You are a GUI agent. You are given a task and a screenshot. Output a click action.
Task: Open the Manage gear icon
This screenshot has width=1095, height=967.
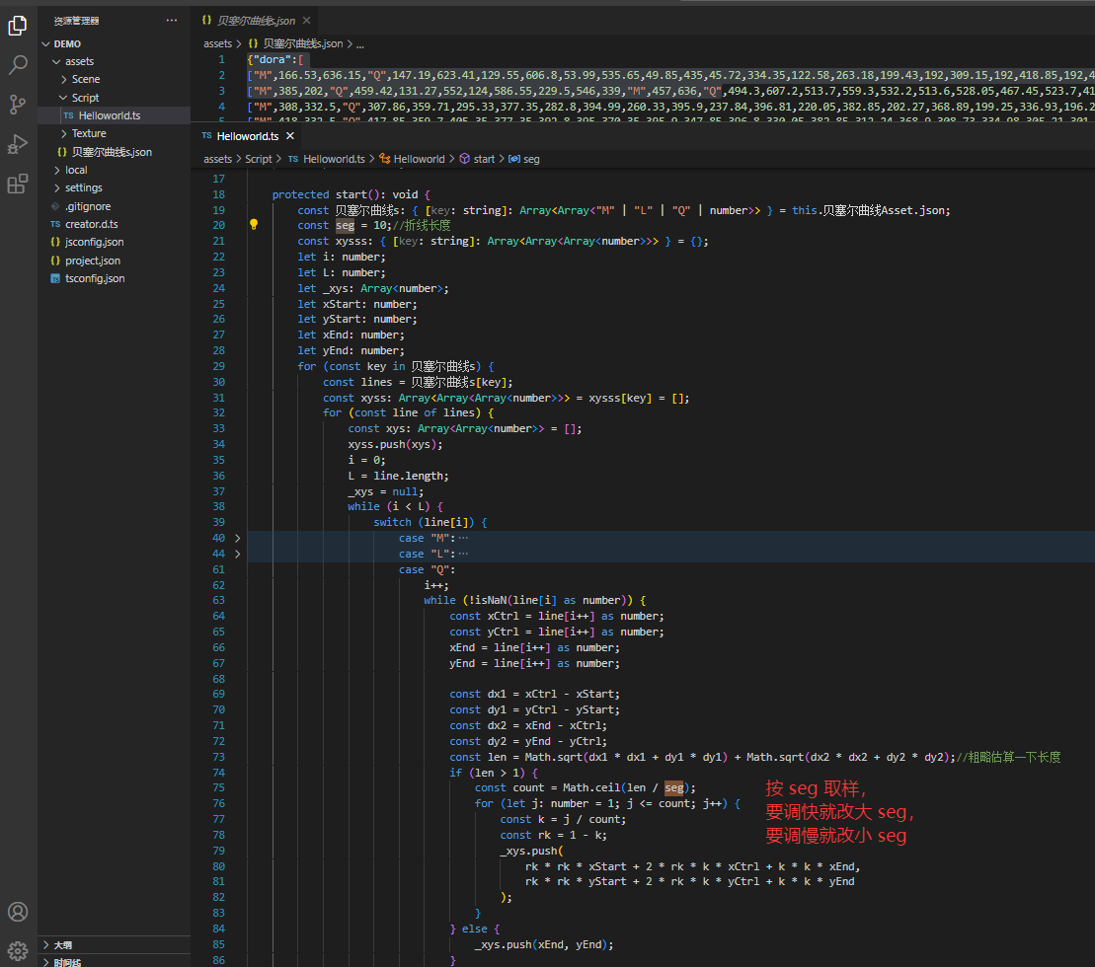coord(18,950)
